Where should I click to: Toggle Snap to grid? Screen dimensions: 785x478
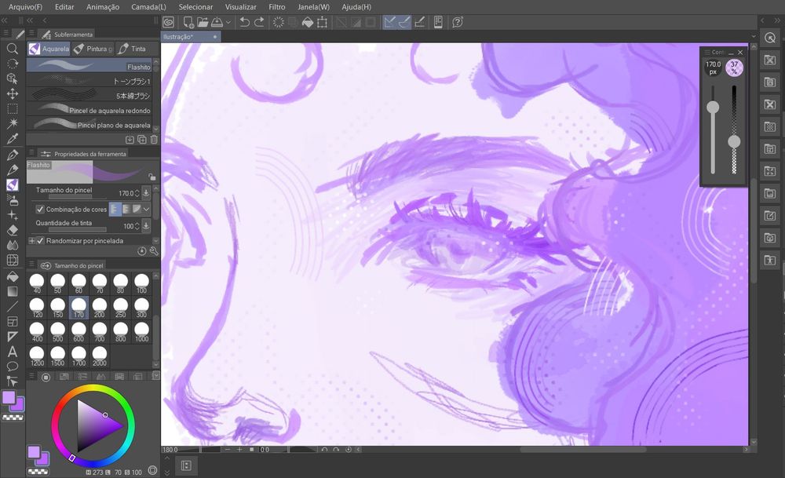coord(420,22)
